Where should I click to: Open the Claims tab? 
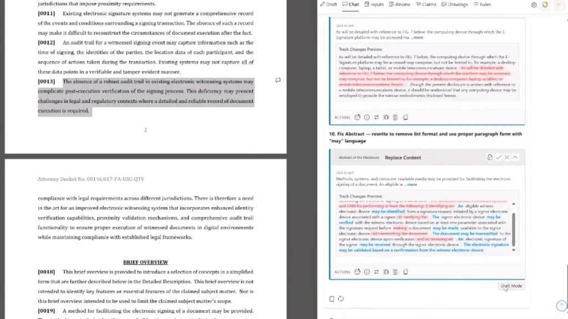426,4
